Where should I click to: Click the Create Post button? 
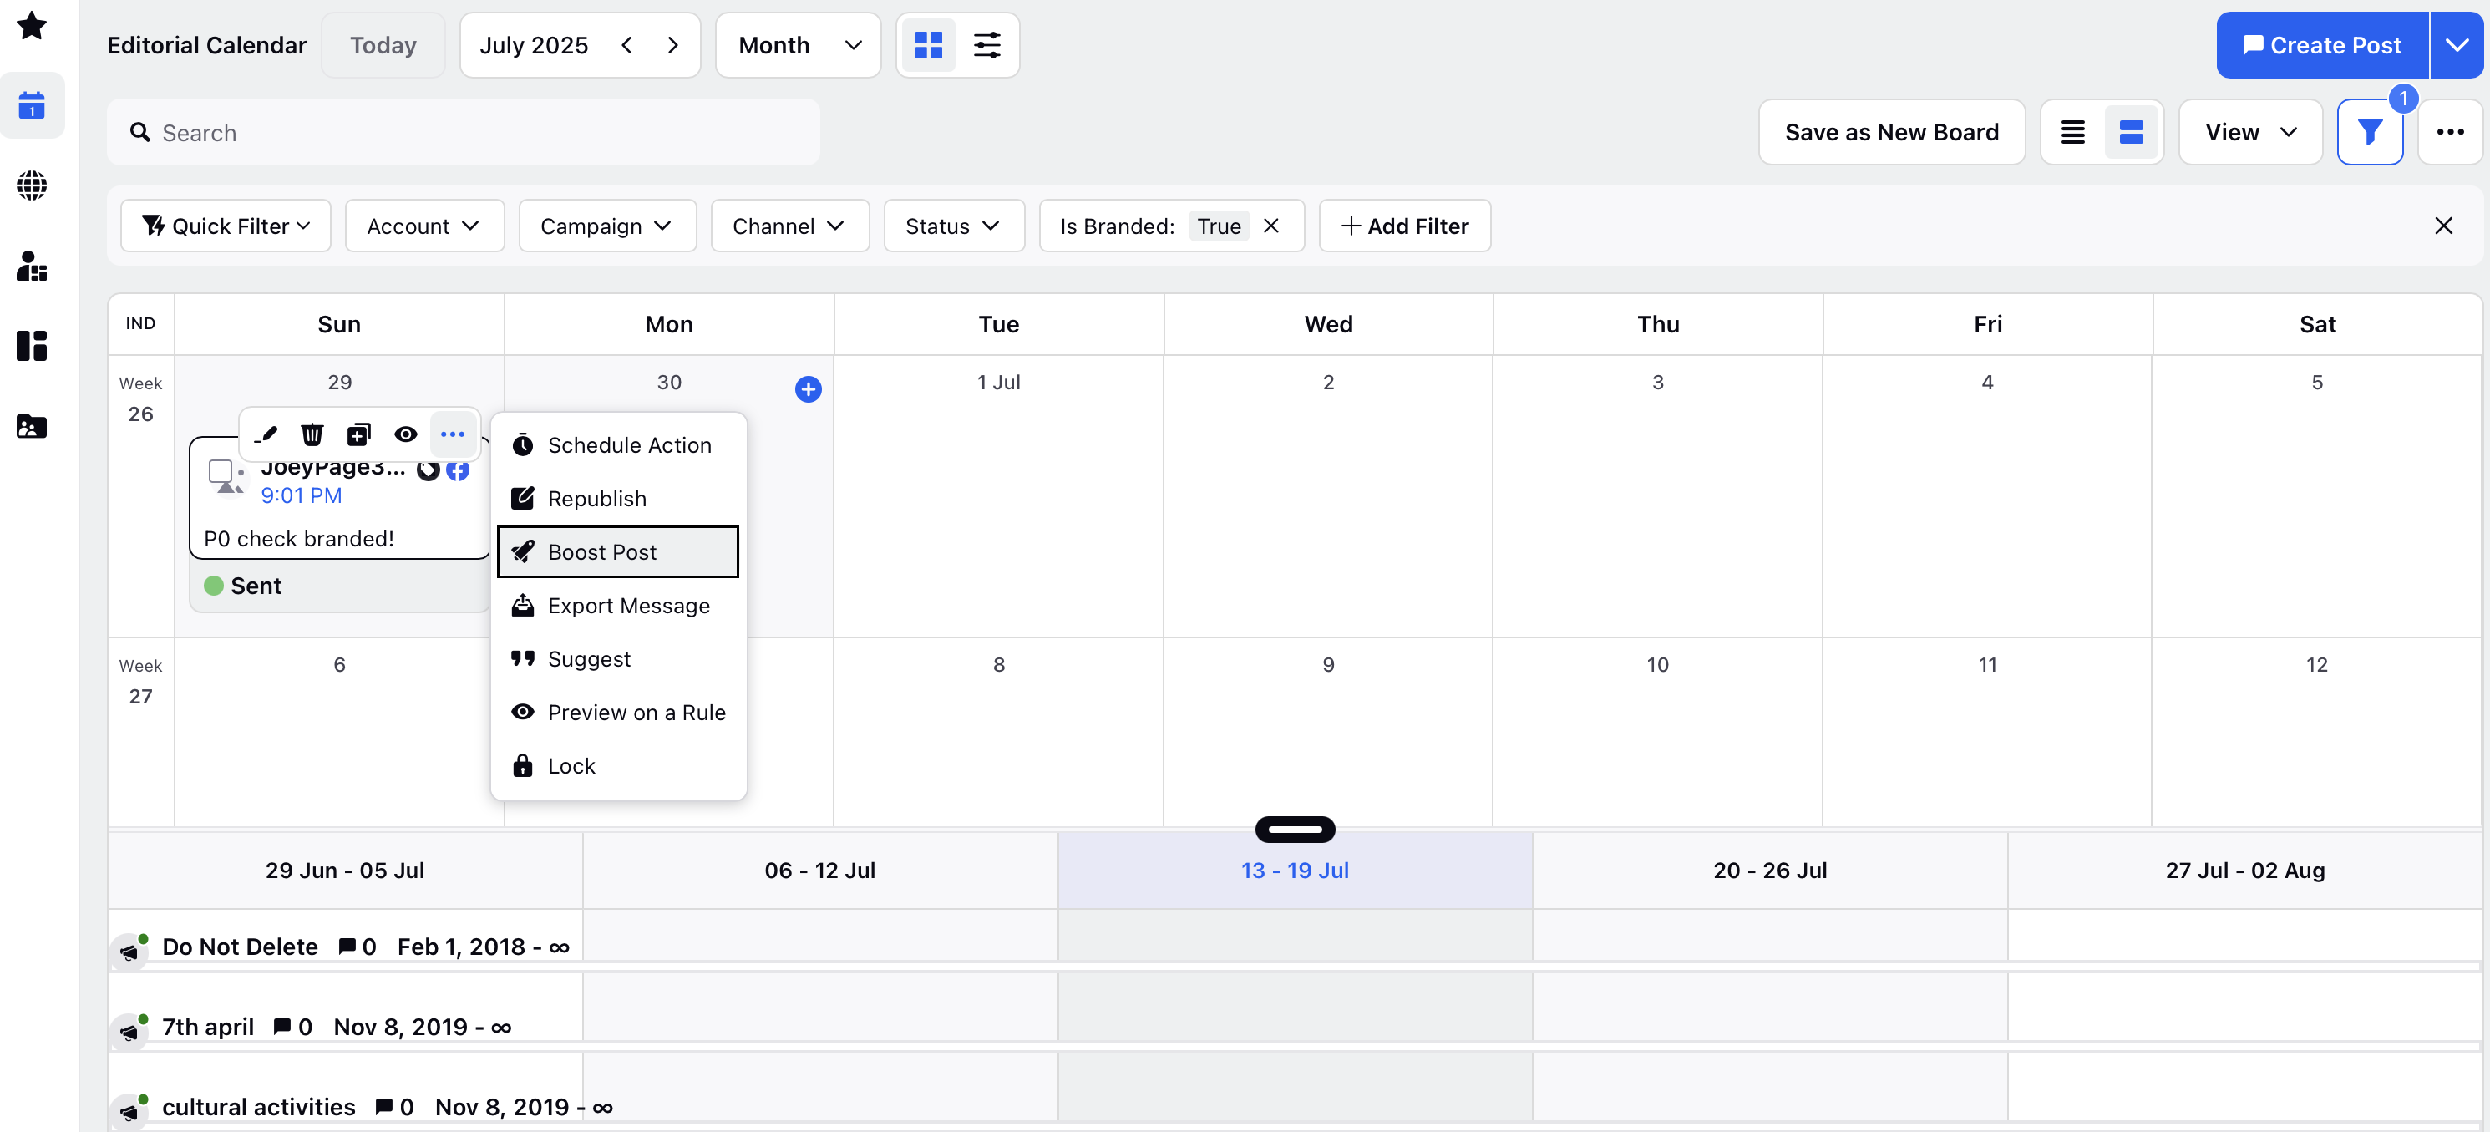click(2322, 45)
